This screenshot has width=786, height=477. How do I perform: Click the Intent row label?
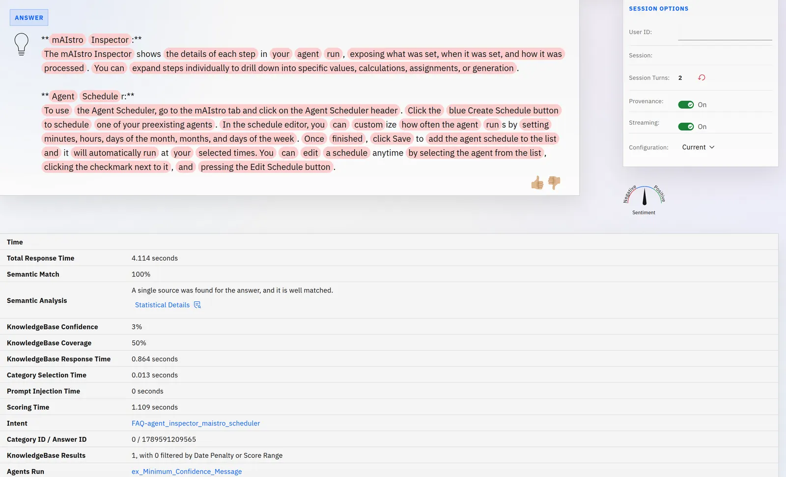click(17, 423)
